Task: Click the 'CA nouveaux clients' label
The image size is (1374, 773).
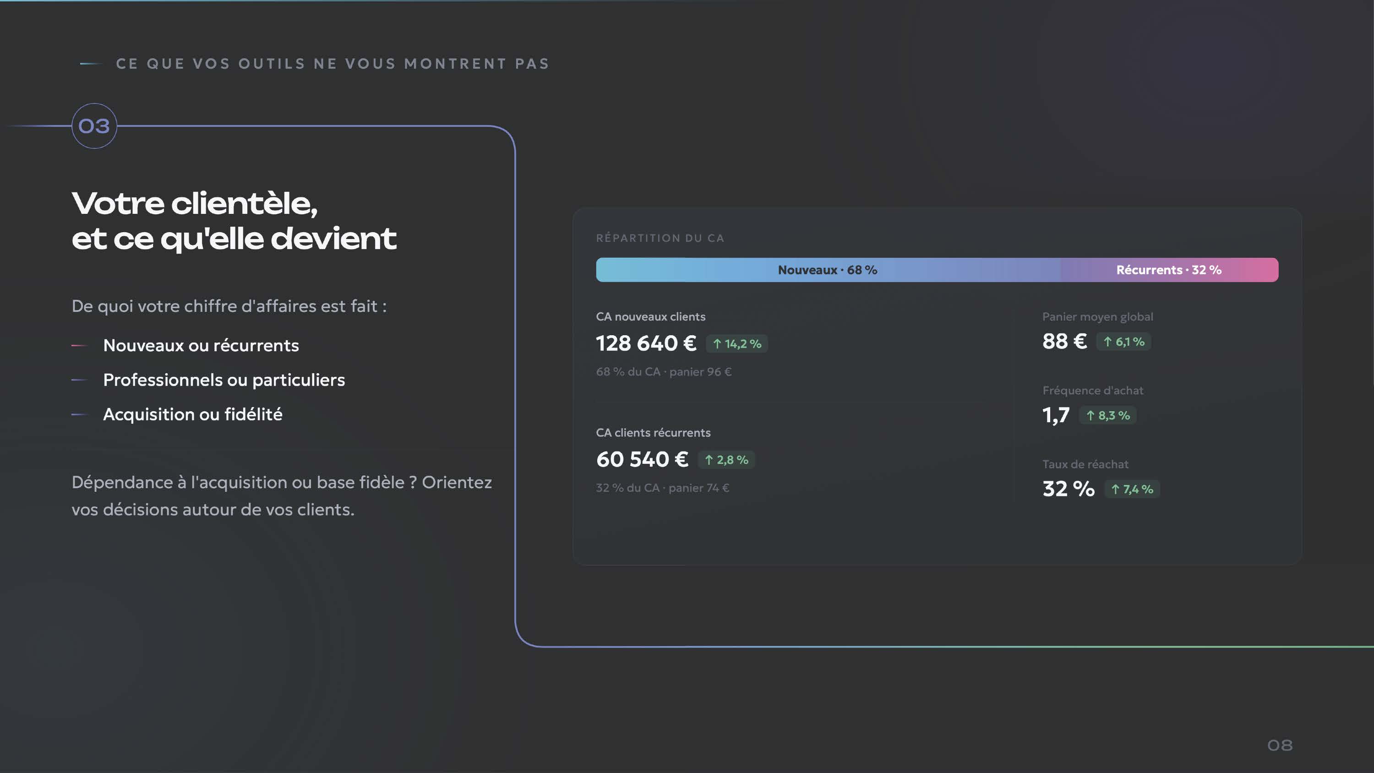Action: pos(651,317)
